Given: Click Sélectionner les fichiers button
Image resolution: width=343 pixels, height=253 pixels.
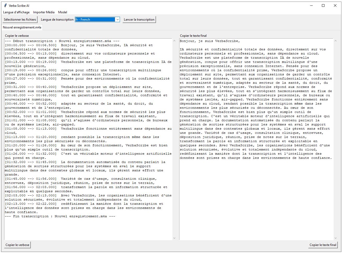Looking at the screenshot, I should pos(20,20).
